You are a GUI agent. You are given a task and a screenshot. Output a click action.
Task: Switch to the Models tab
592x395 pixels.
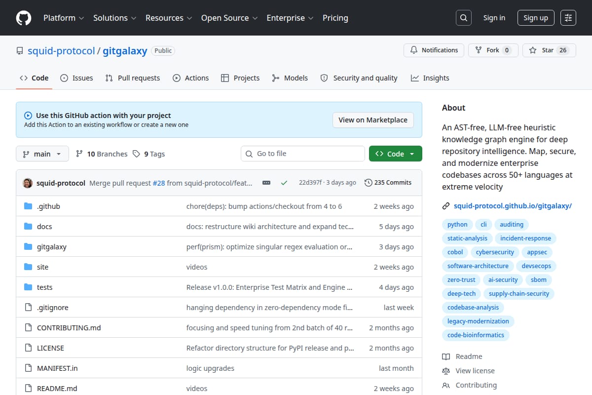290,78
